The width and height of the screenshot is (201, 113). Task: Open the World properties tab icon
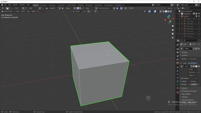pyautogui.click(x=177, y=63)
